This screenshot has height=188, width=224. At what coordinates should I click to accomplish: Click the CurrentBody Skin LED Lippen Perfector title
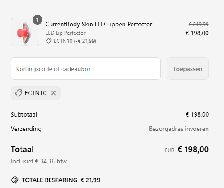coord(99,24)
